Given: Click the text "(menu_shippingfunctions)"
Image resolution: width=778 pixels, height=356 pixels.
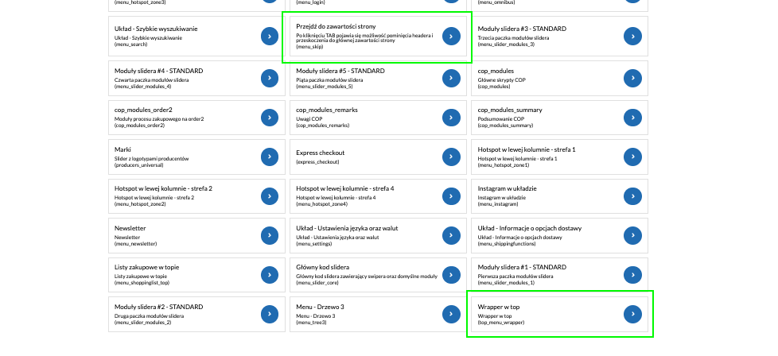Looking at the screenshot, I should pos(507,244).
